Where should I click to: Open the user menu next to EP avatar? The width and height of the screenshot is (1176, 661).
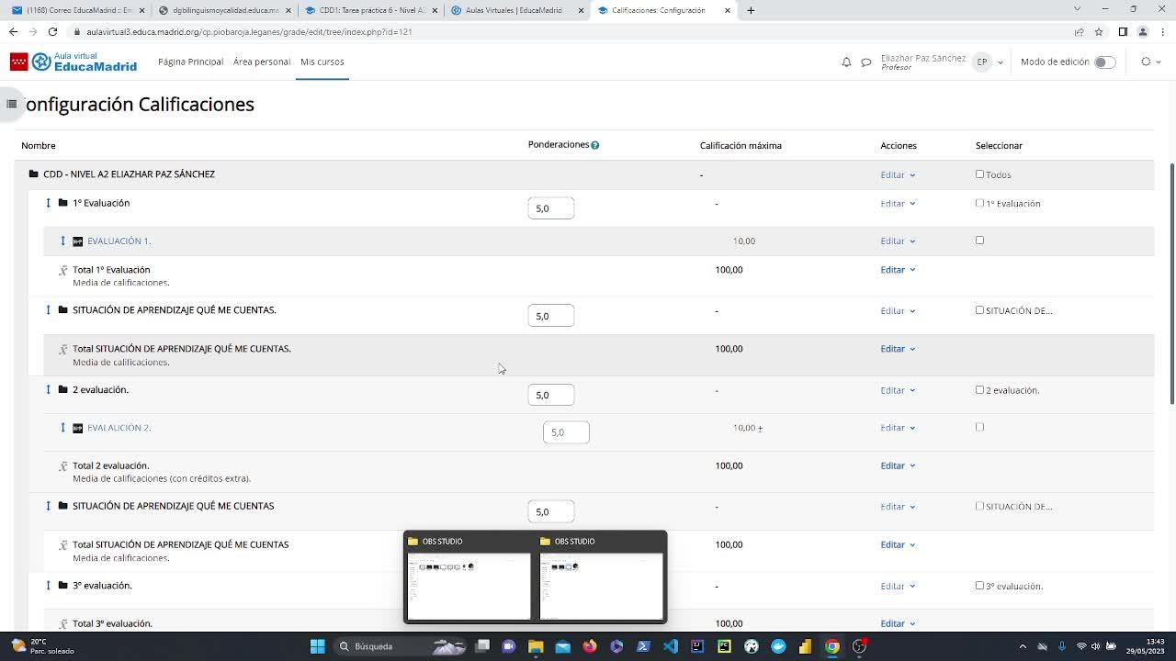1000,62
